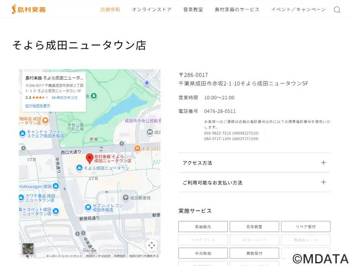Open 島村楽器のサービス navigation item

coord(237,10)
